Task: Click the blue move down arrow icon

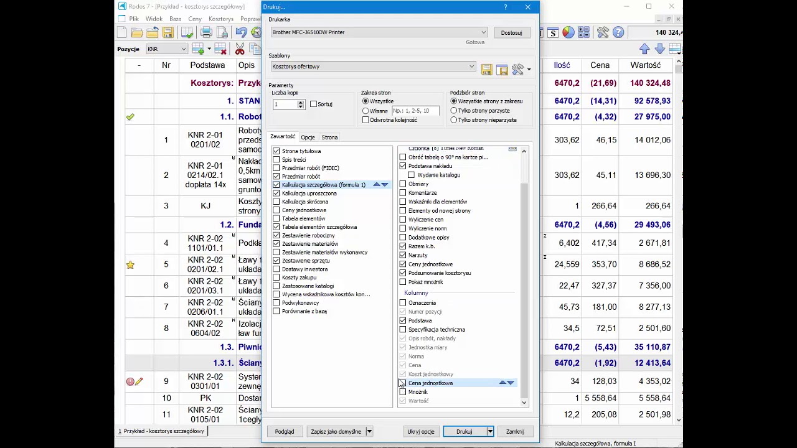Action: pyautogui.click(x=659, y=49)
